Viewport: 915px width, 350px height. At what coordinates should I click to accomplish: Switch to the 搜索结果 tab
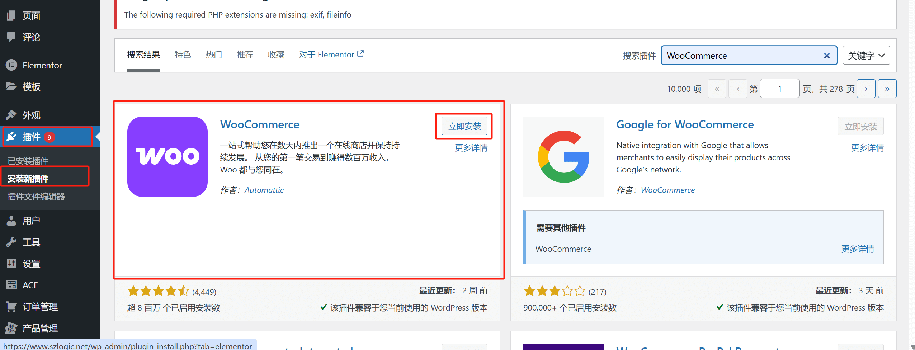143,55
